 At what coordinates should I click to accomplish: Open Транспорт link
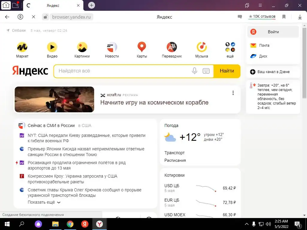(x=174, y=153)
